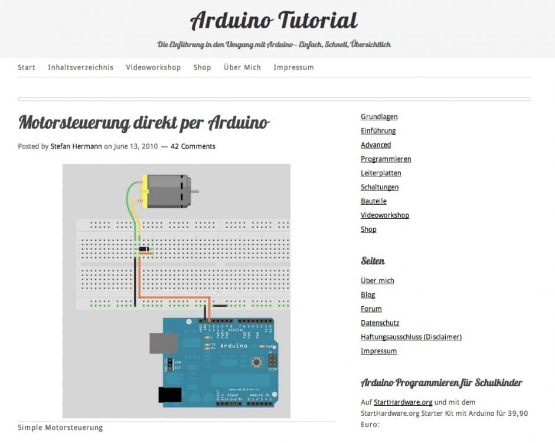Viewport: 555px width, 443px height.
Task: Open the Forum link under Seiten
Action: (371, 309)
